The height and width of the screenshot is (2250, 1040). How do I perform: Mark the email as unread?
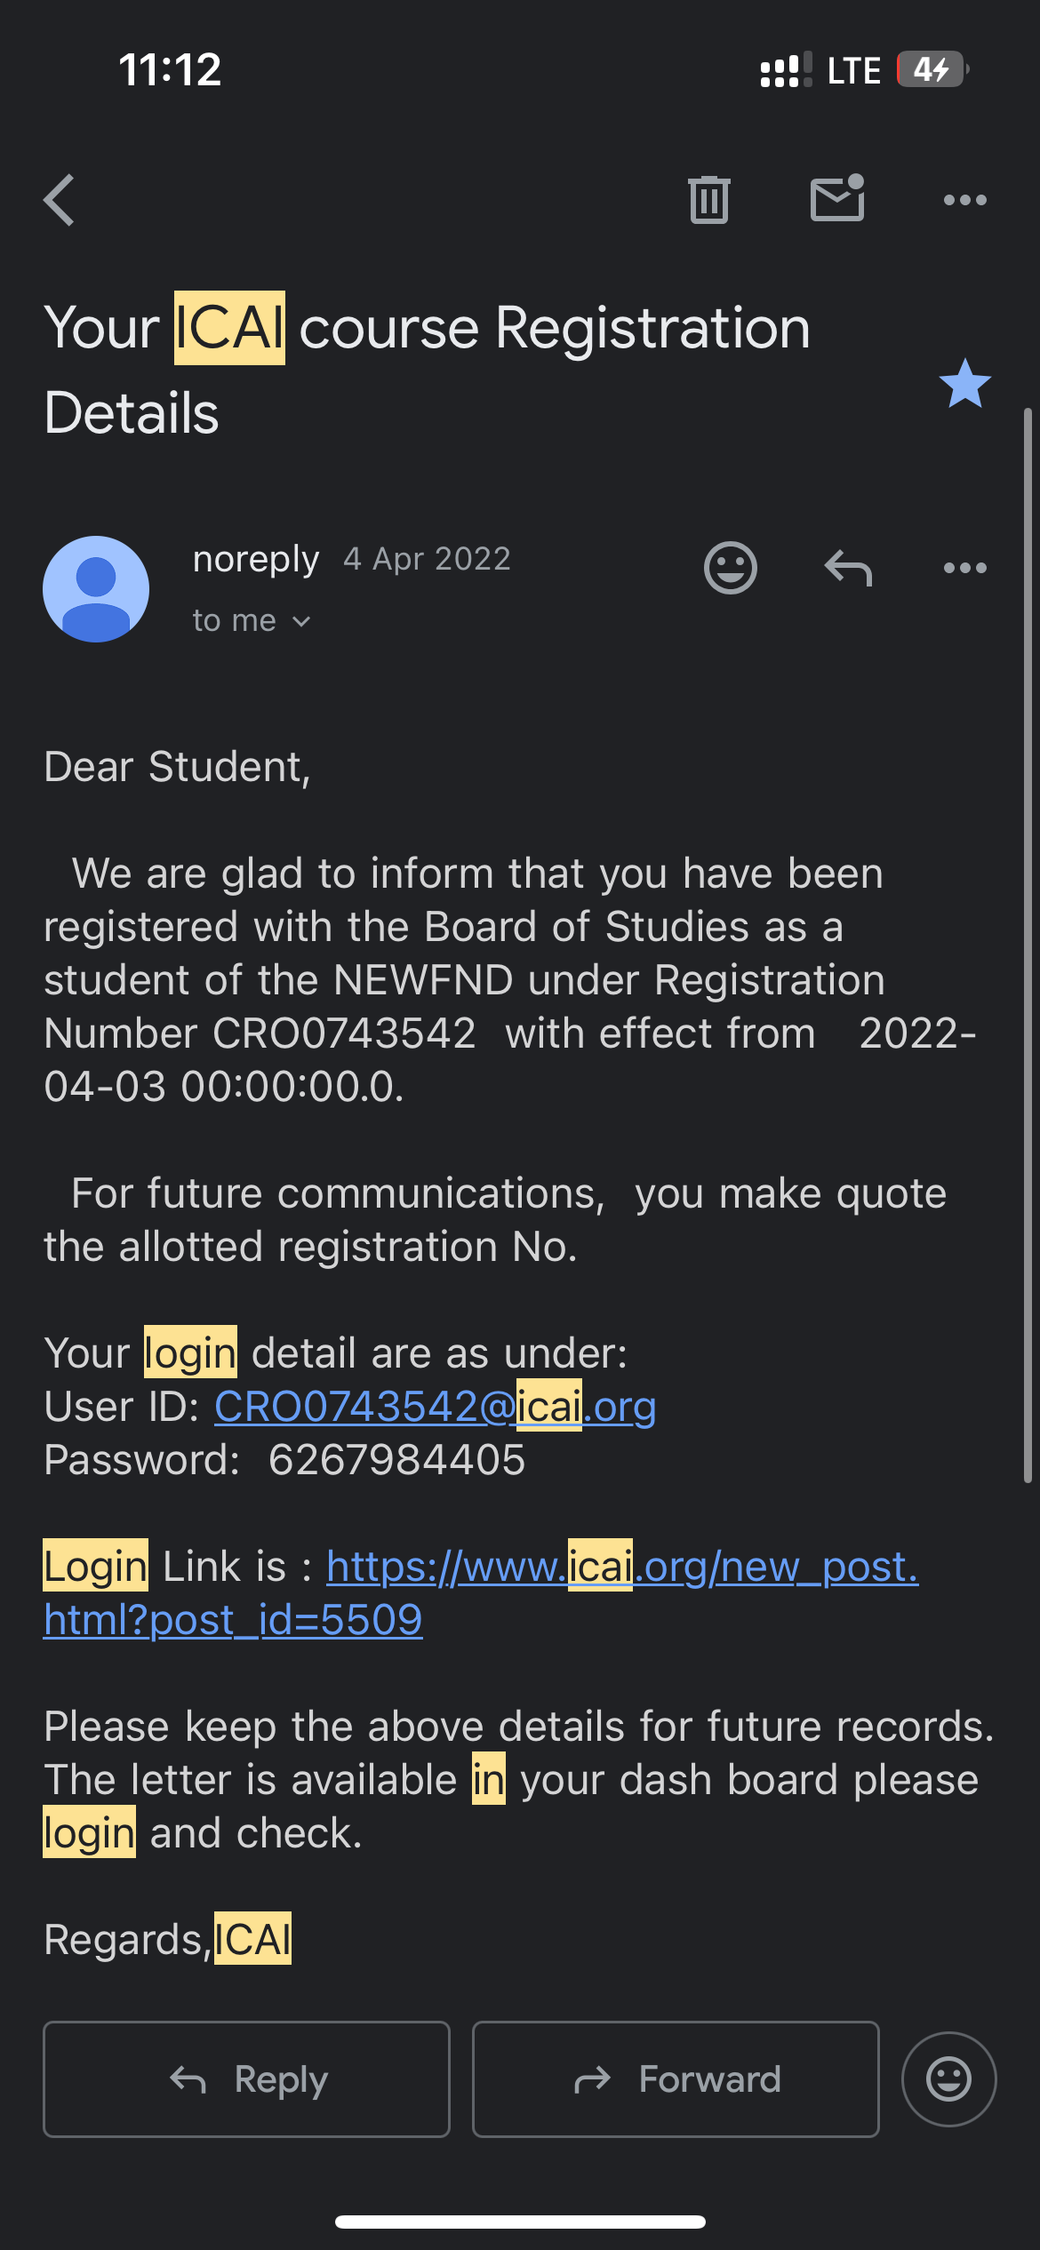click(x=836, y=199)
